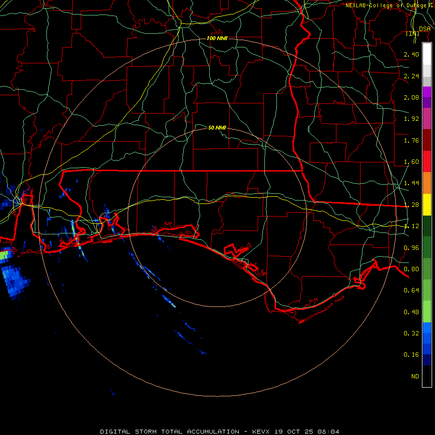The height and width of the screenshot is (435, 435).
Task: Choose the yellow swatch beside 1.28
Action: pyautogui.click(x=427, y=204)
